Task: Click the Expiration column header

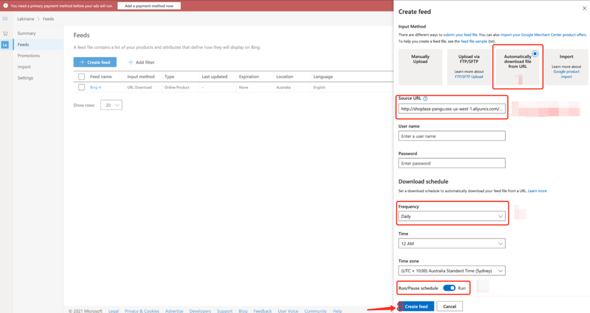Action: pos(249,76)
